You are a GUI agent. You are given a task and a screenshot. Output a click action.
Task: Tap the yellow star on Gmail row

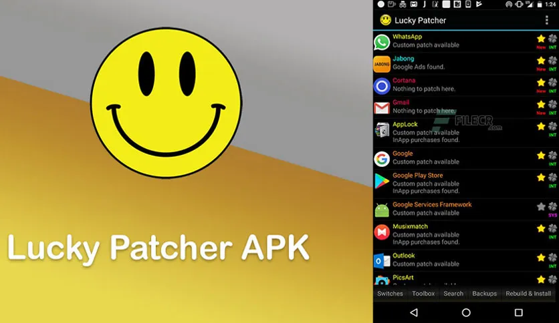click(x=541, y=104)
